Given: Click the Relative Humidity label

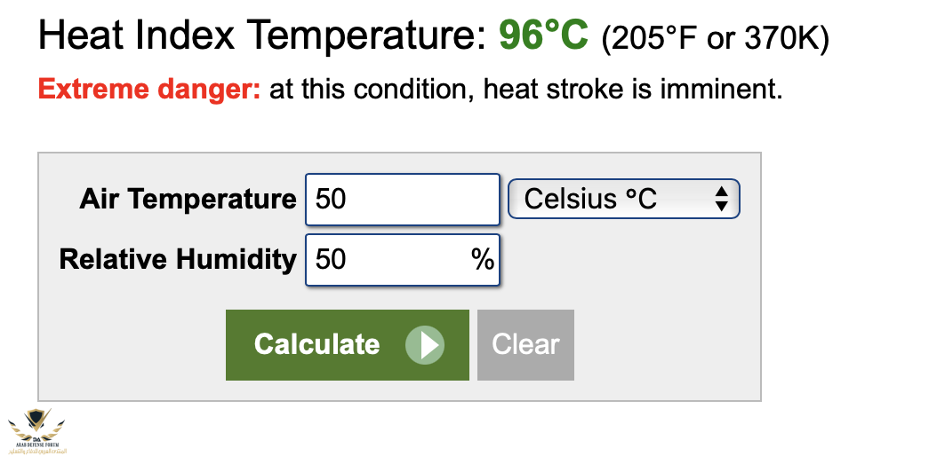Looking at the screenshot, I should (177, 259).
